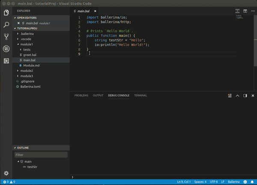
Task: Change indentation via Spaces: 4
Action: [200, 182]
